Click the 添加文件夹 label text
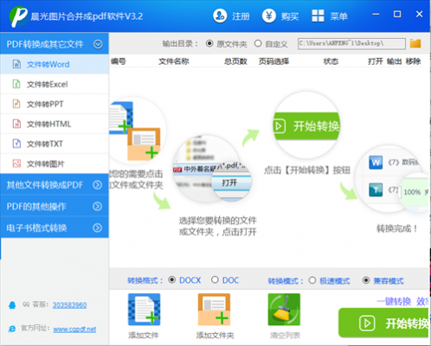431x346 pixels. (x=215, y=335)
